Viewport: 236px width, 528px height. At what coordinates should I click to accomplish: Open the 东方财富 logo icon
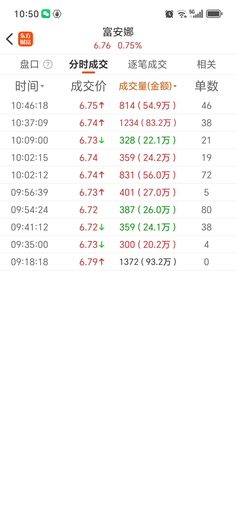(26, 39)
